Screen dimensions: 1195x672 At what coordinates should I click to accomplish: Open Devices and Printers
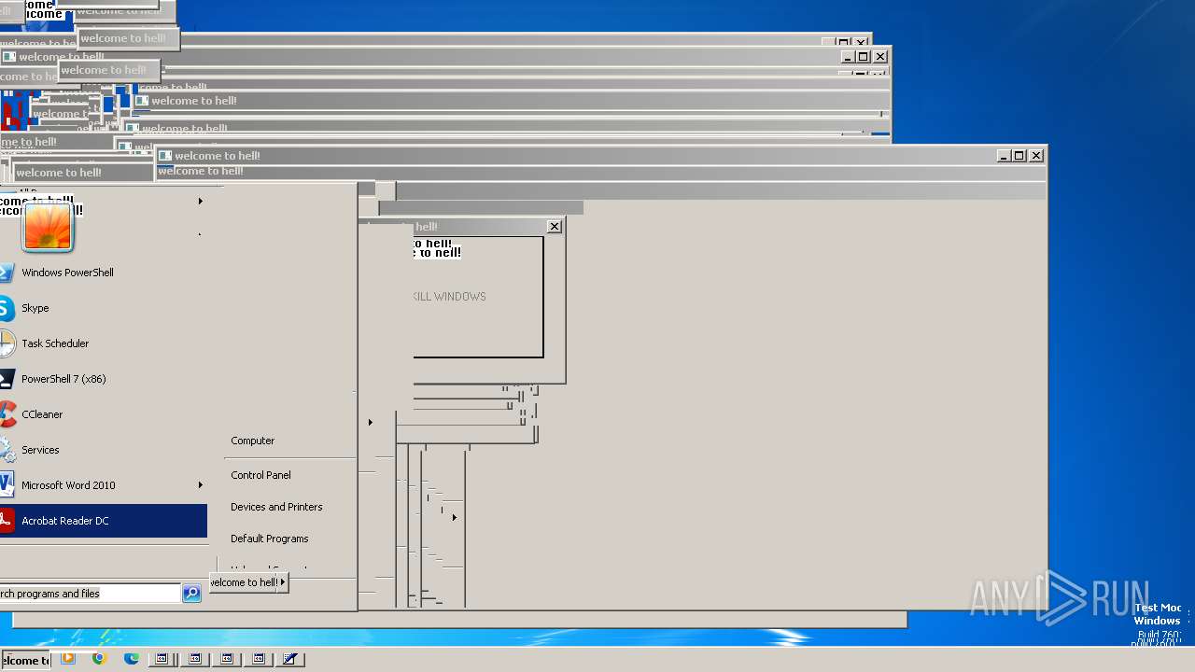[x=276, y=507]
